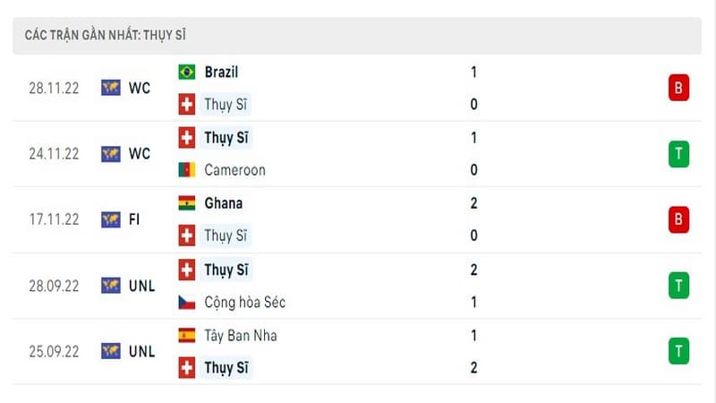Select the Ghana team name
The image size is (716, 403).
(223, 203)
